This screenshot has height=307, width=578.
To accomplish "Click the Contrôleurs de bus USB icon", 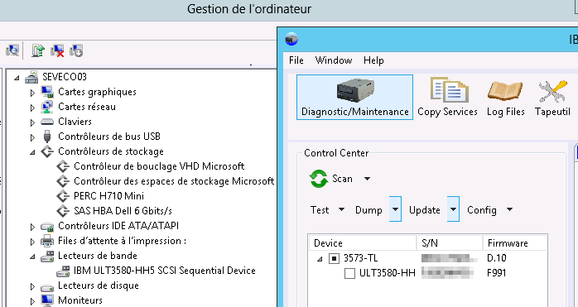I will 47,137.
